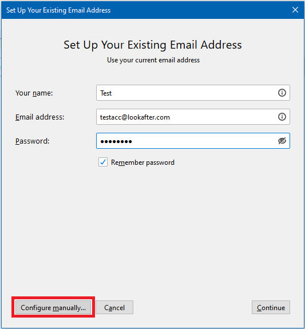Viewport: 305px width, 329px height.
Task: Click Continue to proceed with setup
Action: (x=271, y=307)
